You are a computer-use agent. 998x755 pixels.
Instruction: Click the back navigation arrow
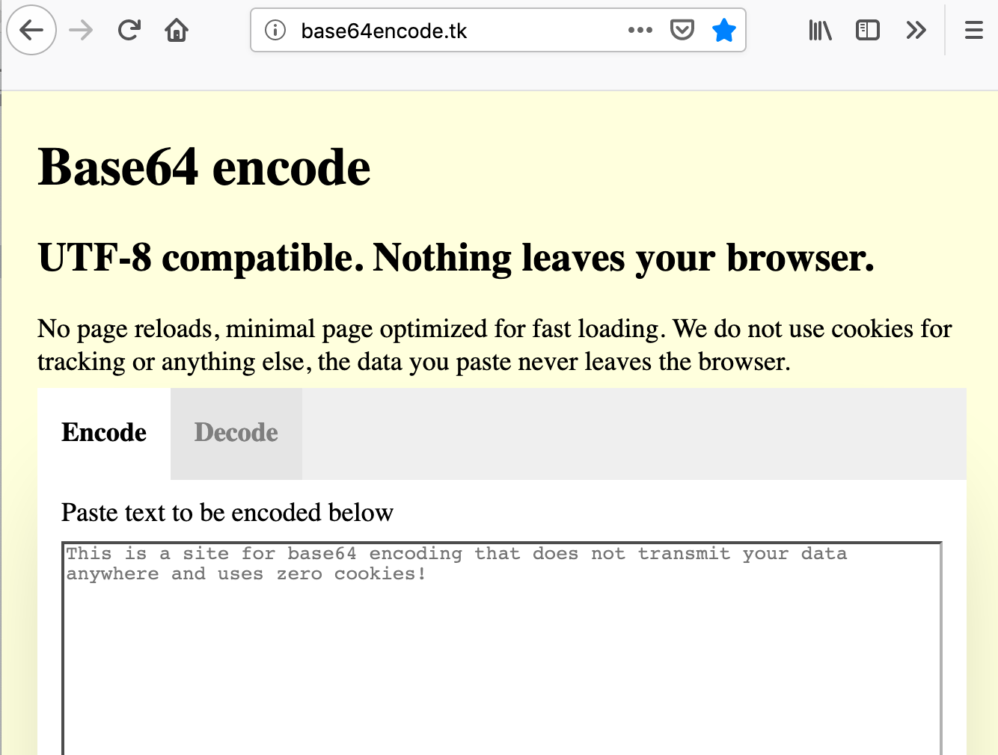coord(31,30)
